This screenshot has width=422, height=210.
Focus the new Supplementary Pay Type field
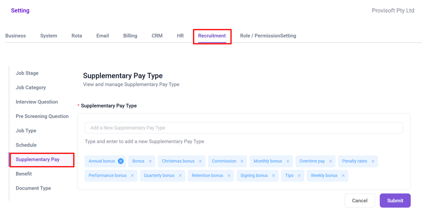pos(244,128)
